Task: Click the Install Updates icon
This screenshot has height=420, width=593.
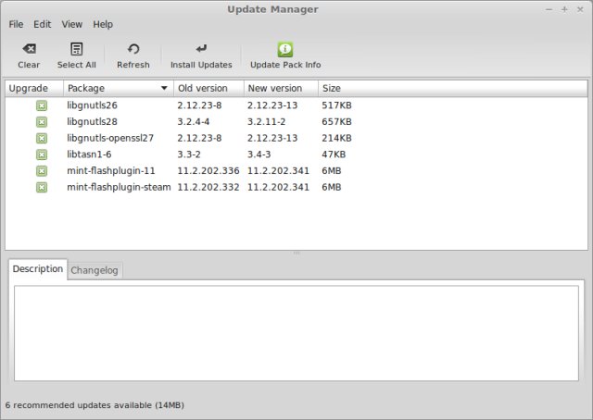Action: coord(201,48)
